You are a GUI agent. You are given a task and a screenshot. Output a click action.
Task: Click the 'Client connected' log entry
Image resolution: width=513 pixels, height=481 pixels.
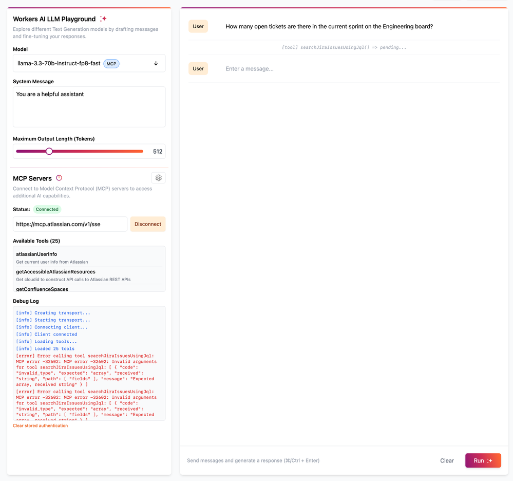point(46,335)
